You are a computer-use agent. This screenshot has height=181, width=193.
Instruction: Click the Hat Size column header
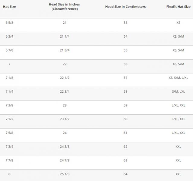pyautogui.click(x=9, y=7)
